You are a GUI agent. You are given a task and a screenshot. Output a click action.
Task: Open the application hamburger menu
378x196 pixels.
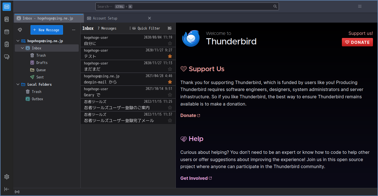[360, 6]
